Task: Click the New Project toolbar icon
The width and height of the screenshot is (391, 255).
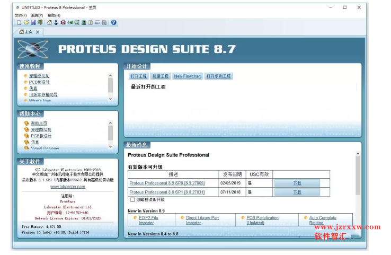Action: coord(19,22)
